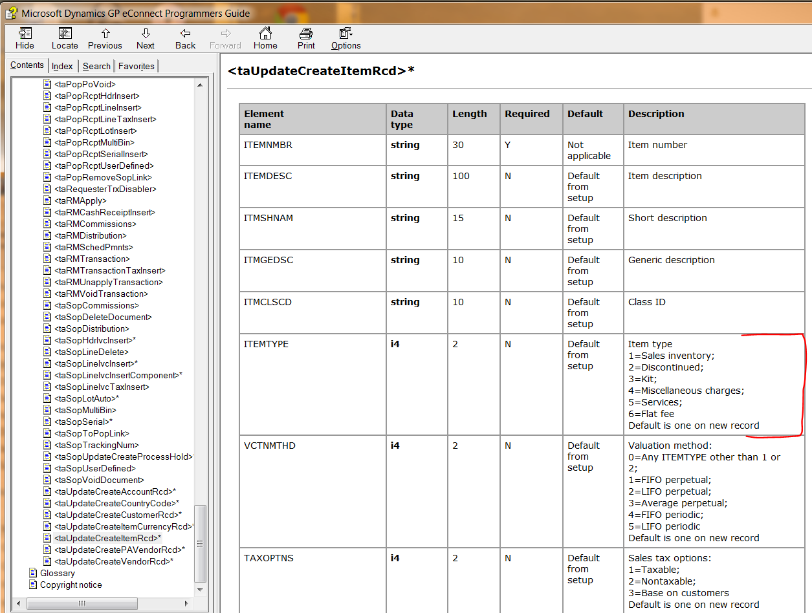Open the taUpdateCreateVendorRcd topic

[114, 561]
